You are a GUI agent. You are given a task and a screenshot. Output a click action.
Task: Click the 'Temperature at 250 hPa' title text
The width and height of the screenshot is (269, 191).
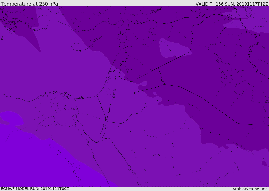pos(29,4)
